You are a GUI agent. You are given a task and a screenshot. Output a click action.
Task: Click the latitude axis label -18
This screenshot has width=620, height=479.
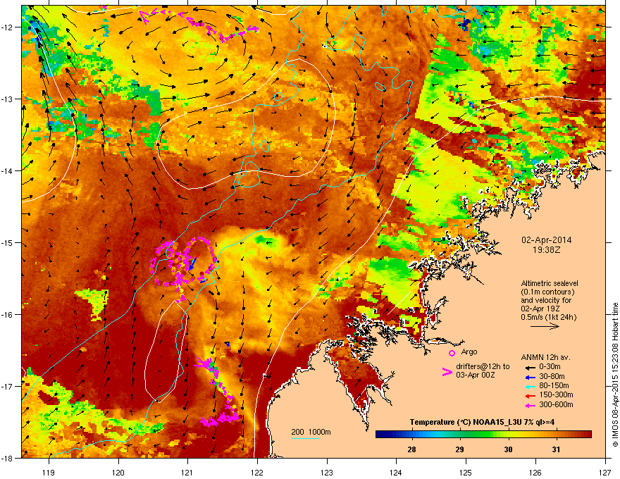click(8, 458)
